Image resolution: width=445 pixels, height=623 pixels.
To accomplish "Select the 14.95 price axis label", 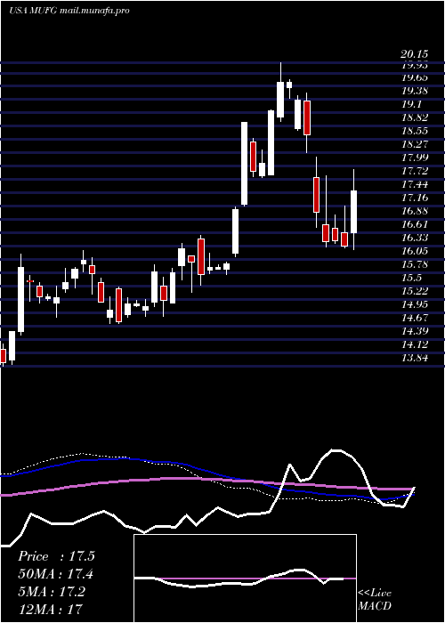I will [x=415, y=304].
